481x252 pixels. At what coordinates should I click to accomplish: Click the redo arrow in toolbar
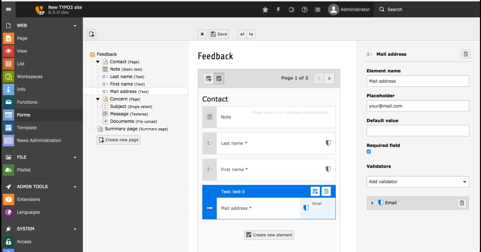point(251,34)
